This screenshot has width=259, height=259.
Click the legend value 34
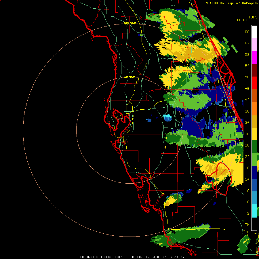tap(247, 123)
